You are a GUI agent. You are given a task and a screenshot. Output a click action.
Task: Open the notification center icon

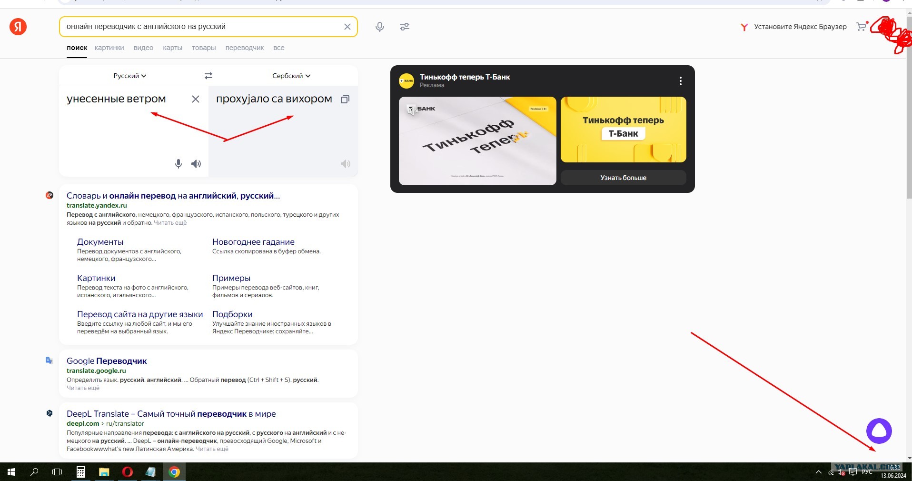(x=853, y=472)
